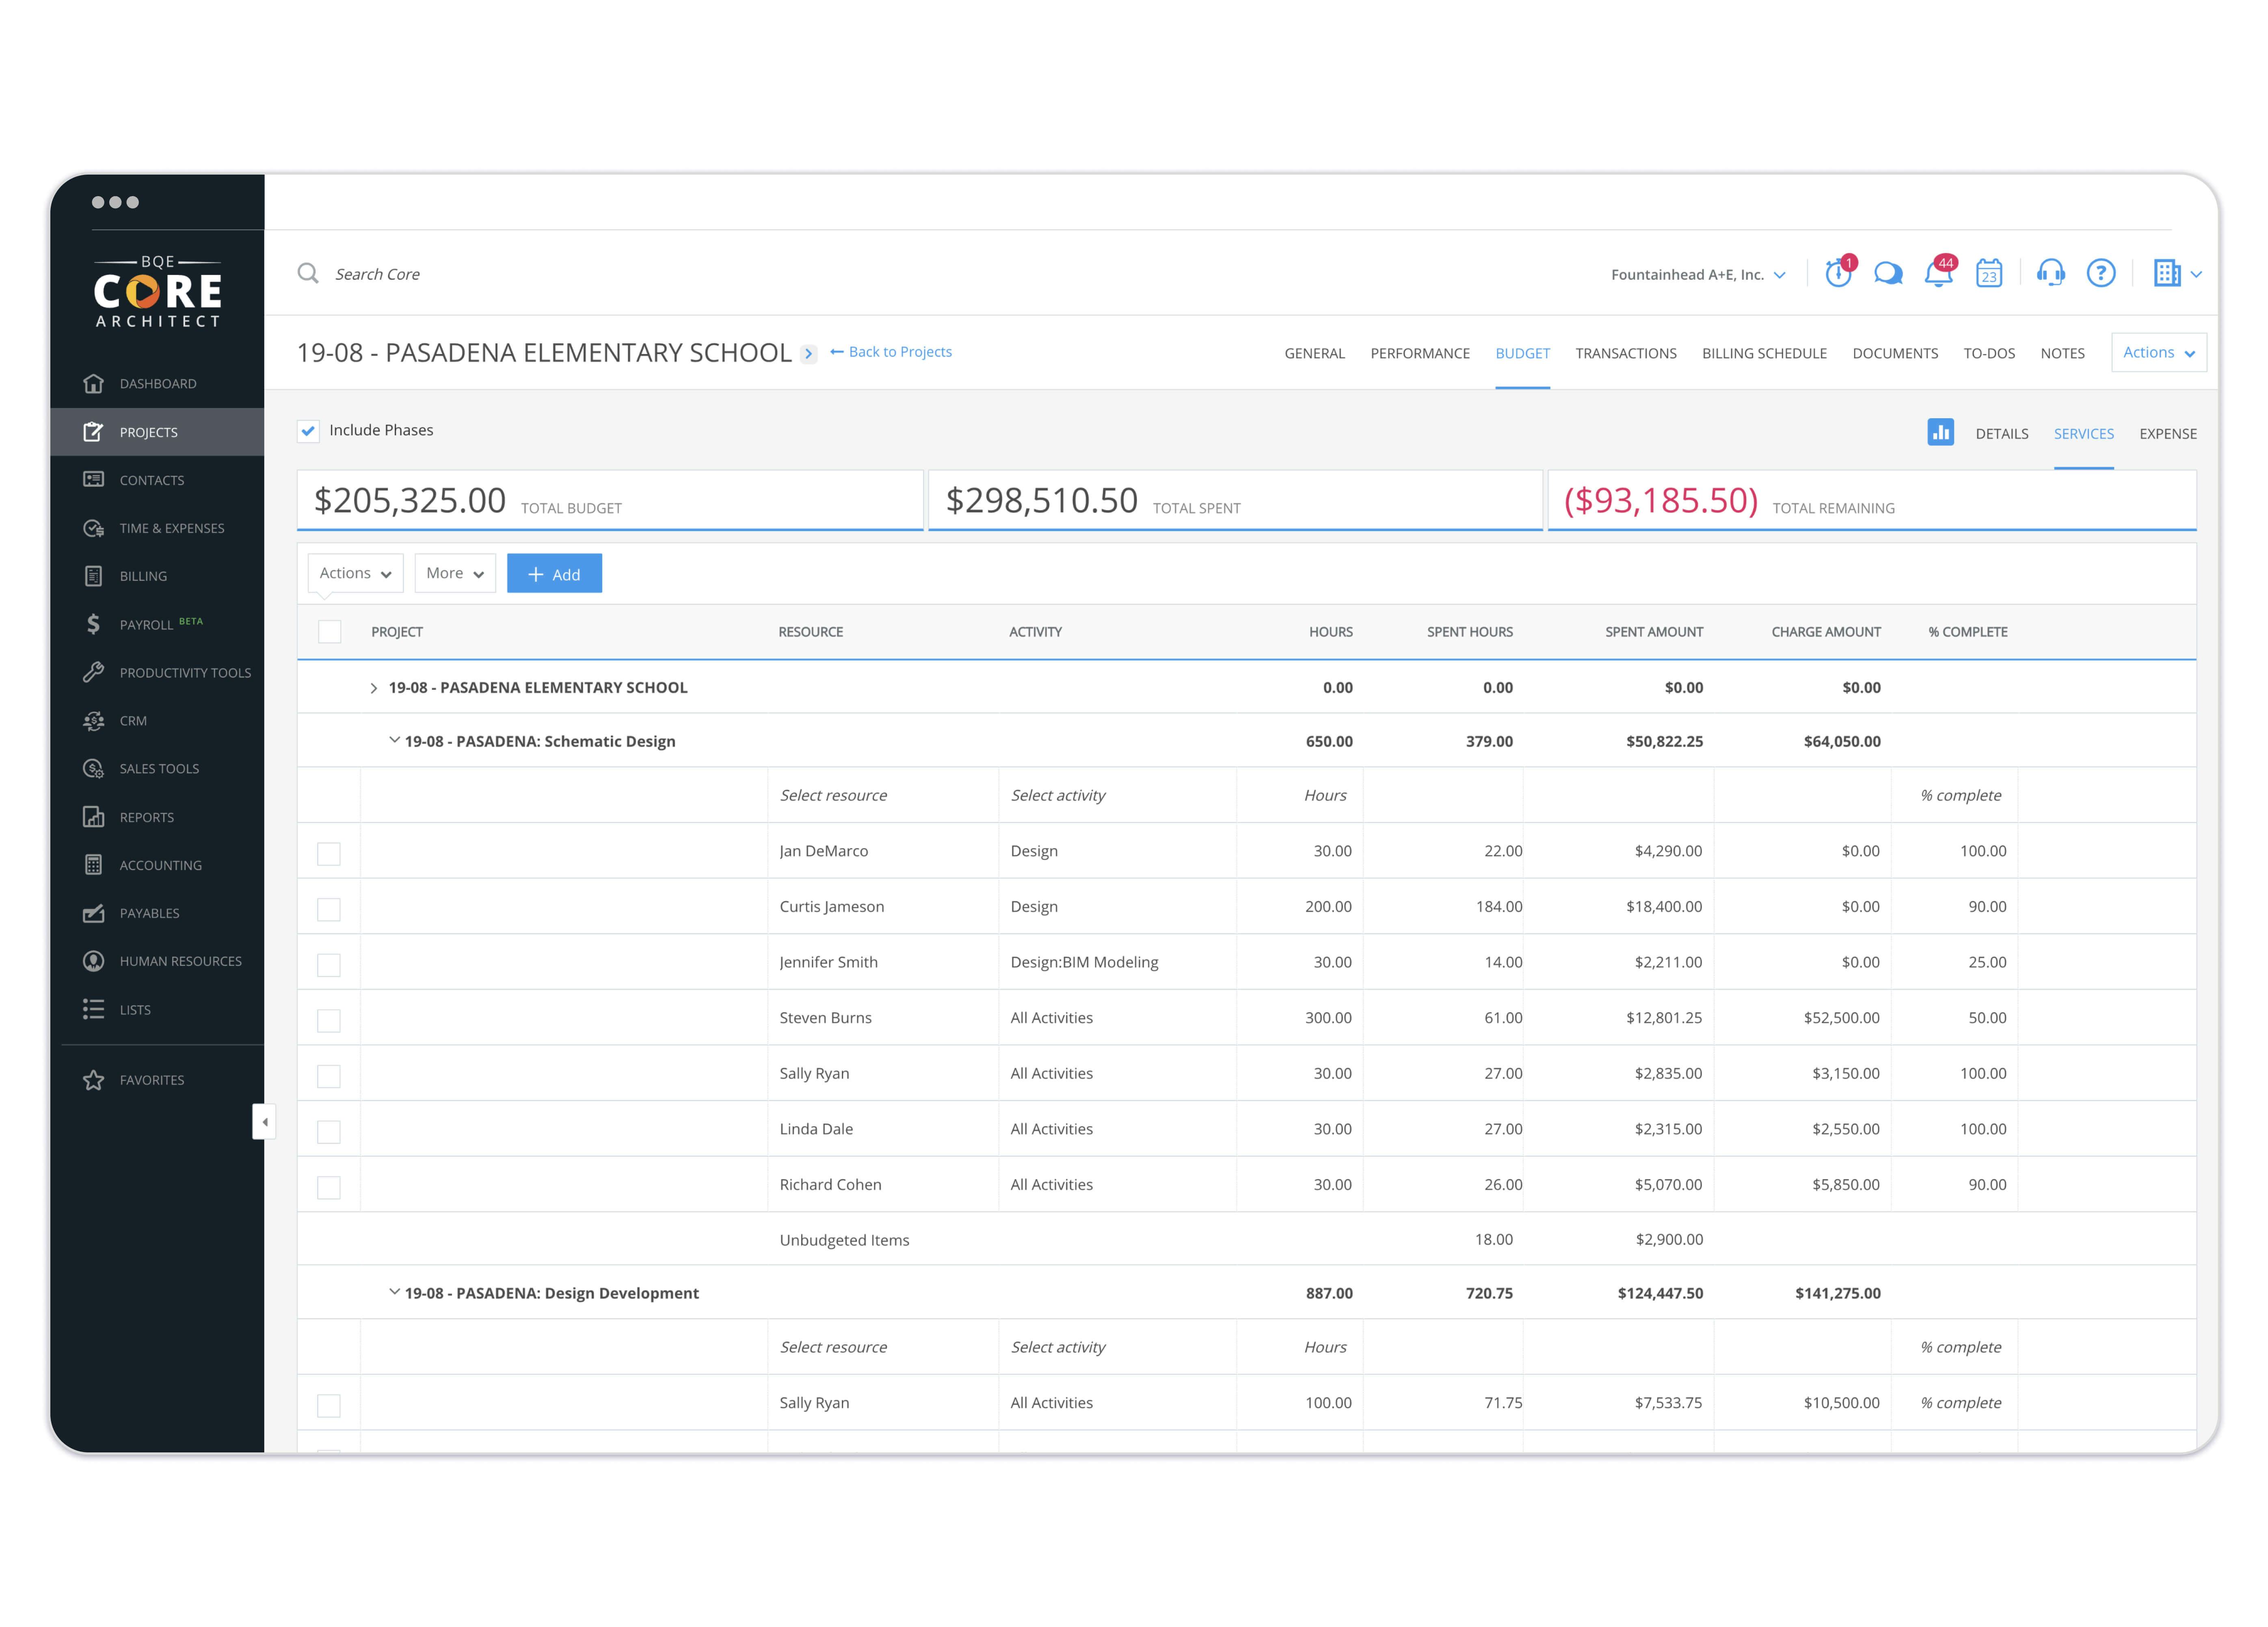Open the More dropdown
2268x1627 pixels.
(454, 573)
